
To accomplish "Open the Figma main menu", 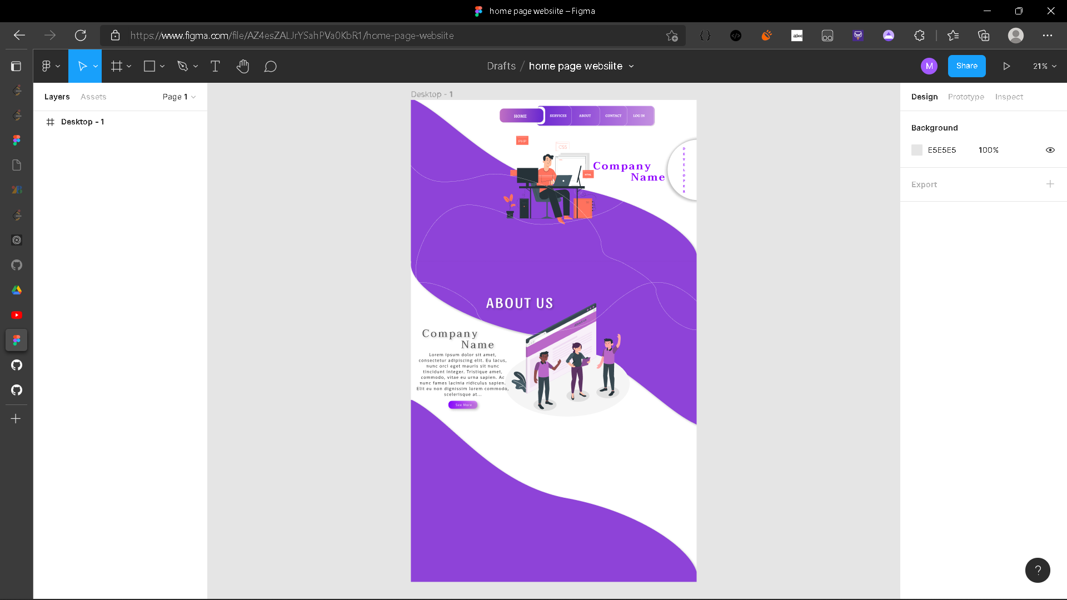I will pos(47,66).
